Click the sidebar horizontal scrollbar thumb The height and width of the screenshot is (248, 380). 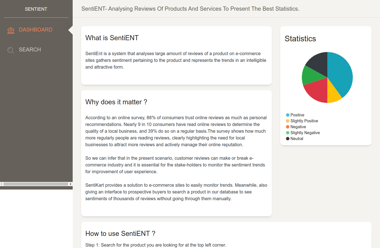tap(35, 184)
